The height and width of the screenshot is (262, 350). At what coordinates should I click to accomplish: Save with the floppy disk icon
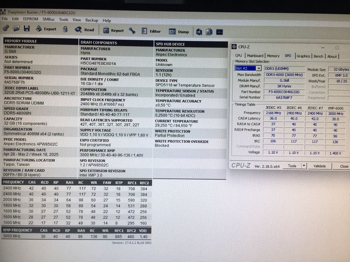27,28
